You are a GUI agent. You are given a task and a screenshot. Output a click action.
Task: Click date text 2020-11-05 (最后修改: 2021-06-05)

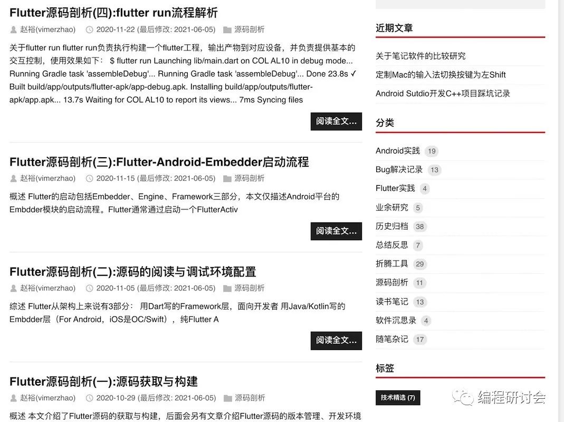tap(156, 288)
